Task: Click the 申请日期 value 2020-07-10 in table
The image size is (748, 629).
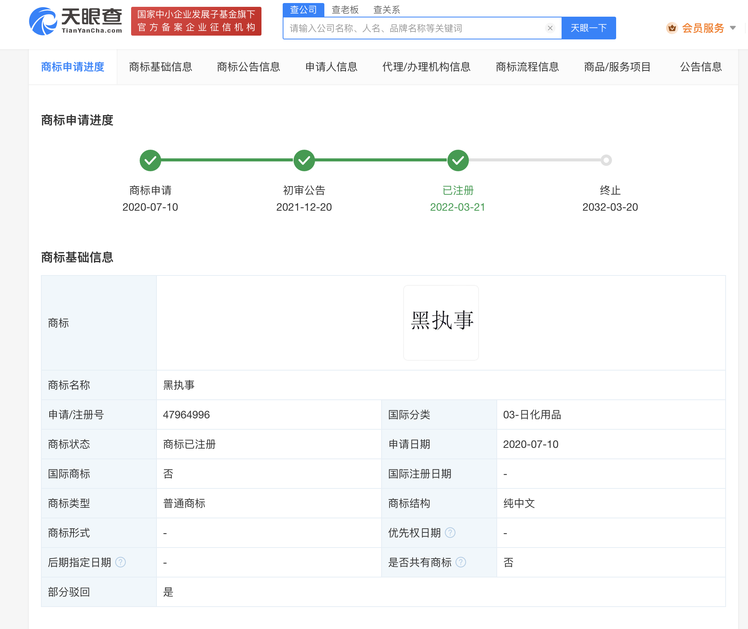Action: pos(530,444)
